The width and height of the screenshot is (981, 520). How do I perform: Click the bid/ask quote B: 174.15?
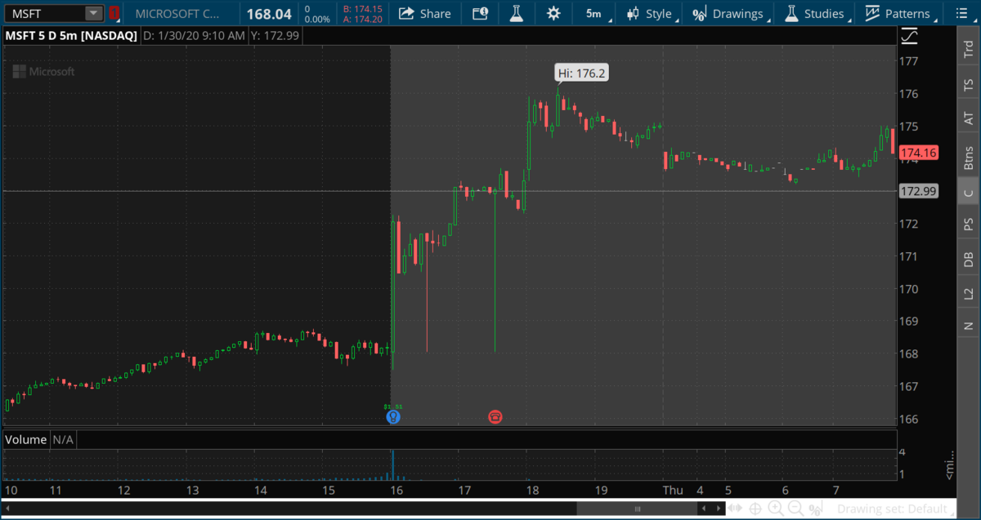click(363, 9)
